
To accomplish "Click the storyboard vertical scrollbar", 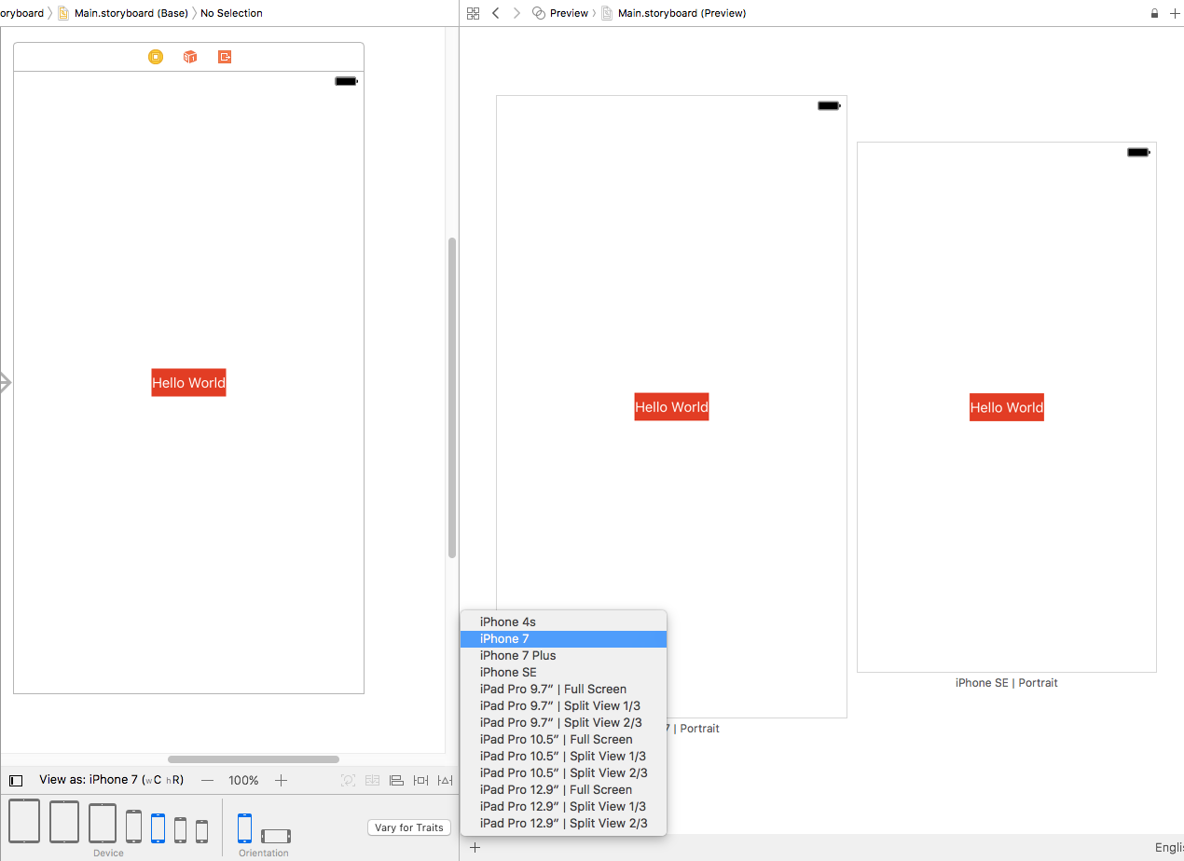I will point(452,398).
